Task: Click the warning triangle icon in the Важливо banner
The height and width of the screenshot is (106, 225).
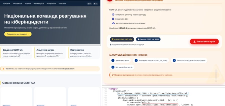Action: coord(3,69)
